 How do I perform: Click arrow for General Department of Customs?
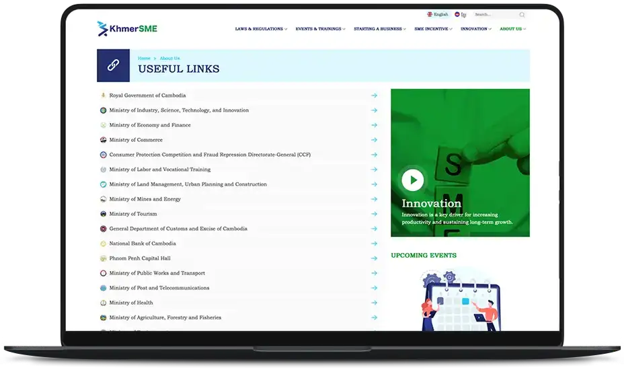click(x=374, y=229)
